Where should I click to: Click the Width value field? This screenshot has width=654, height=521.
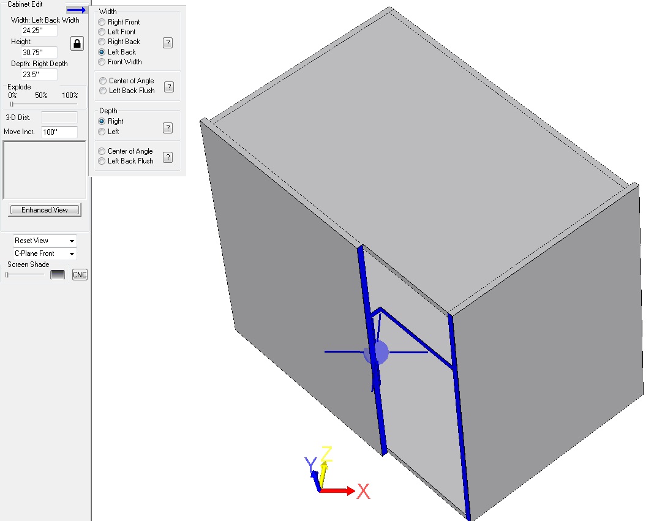click(x=39, y=31)
